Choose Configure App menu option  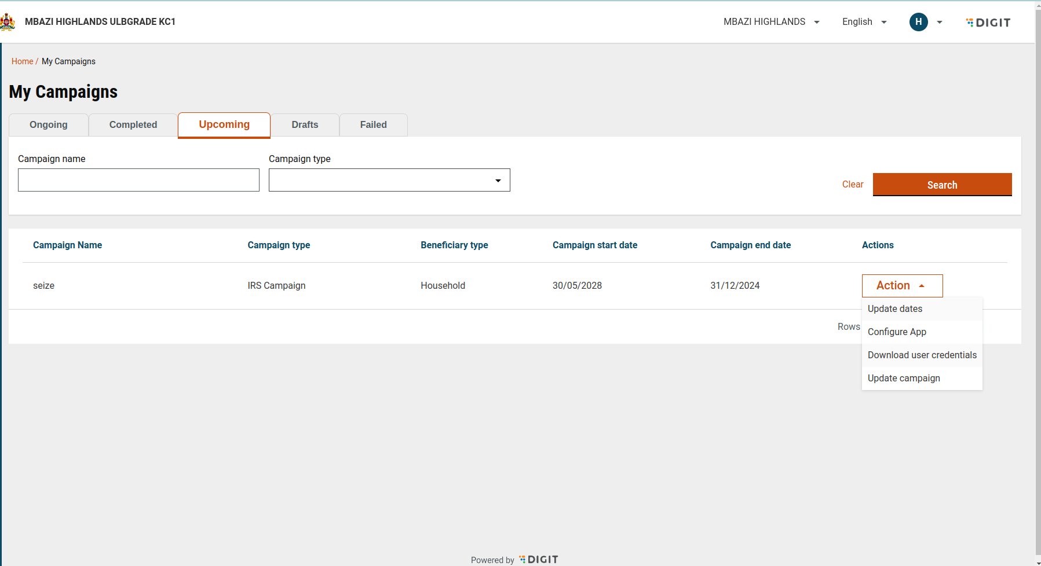pyautogui.click(x=897, y=332)
